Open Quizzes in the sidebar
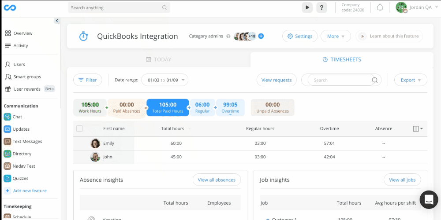Image resolution: width=441 pixels, height=220 pixels. pyautogui.click(x=20, y=179)
